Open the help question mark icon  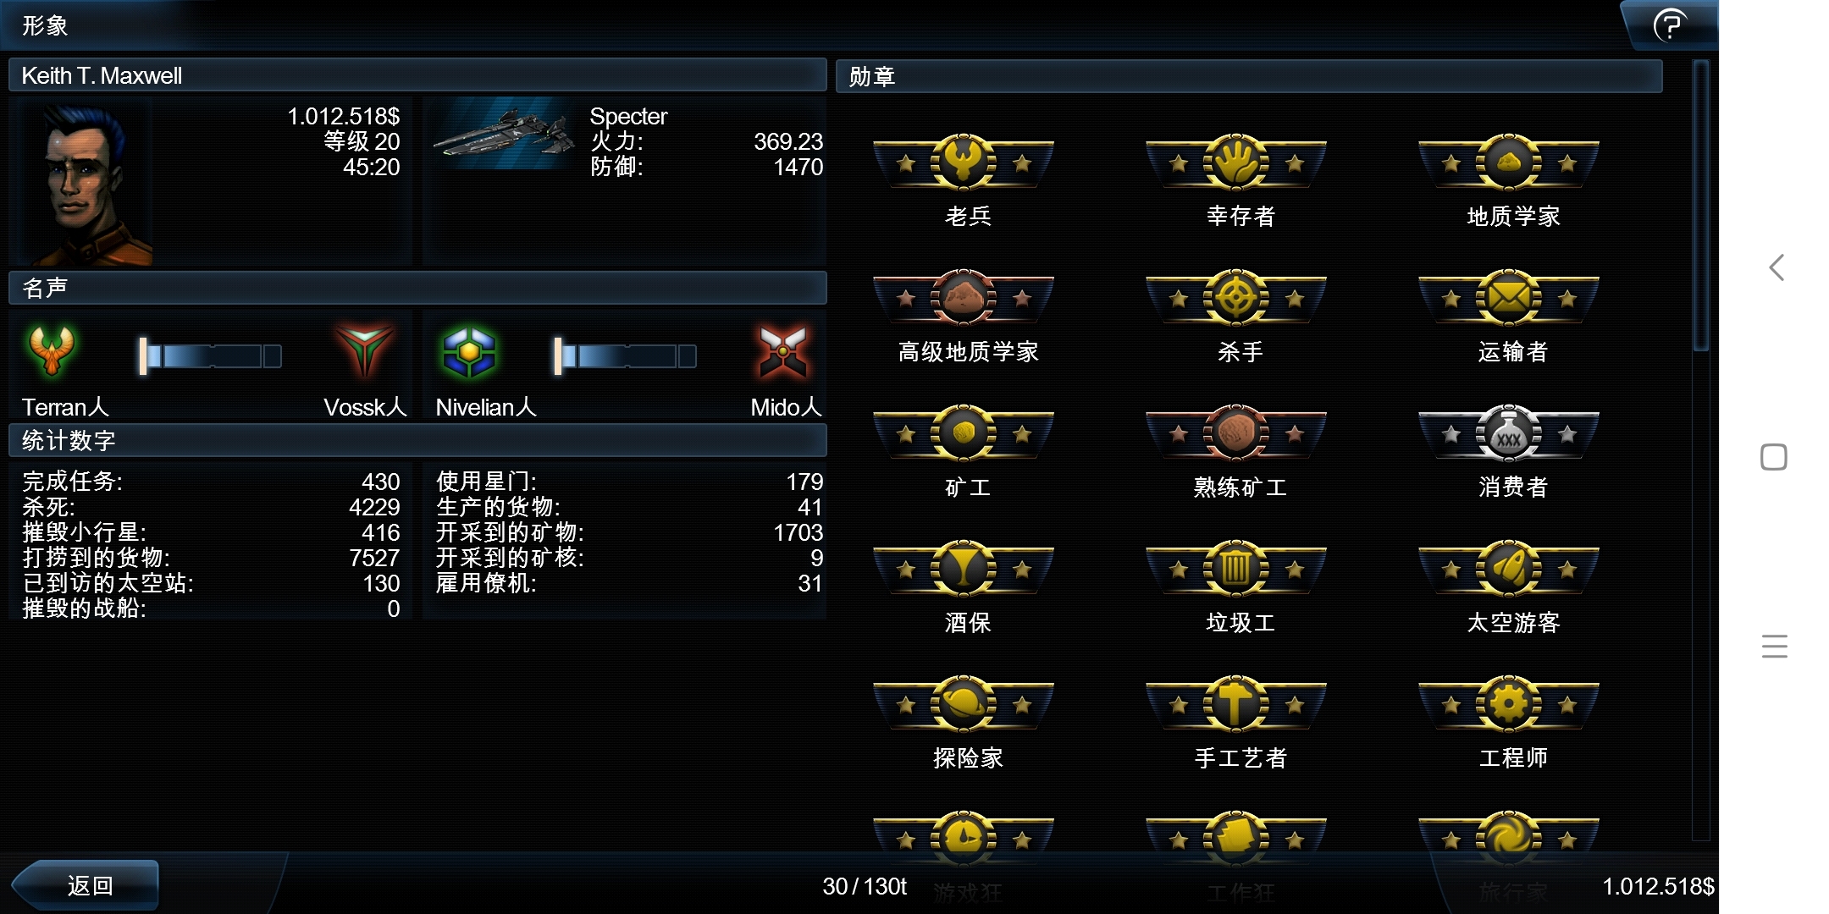click(1670, 25)
